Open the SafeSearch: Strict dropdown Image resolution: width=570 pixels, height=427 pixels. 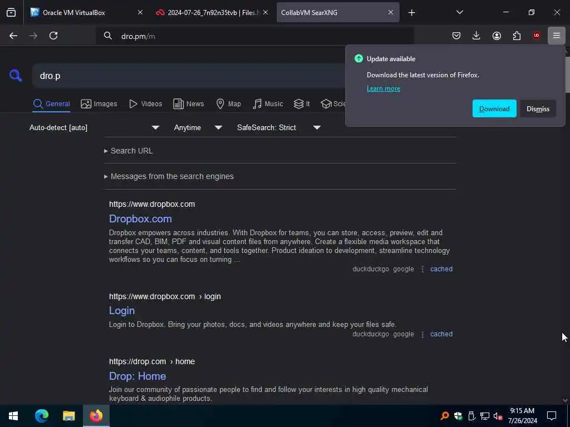278,127
